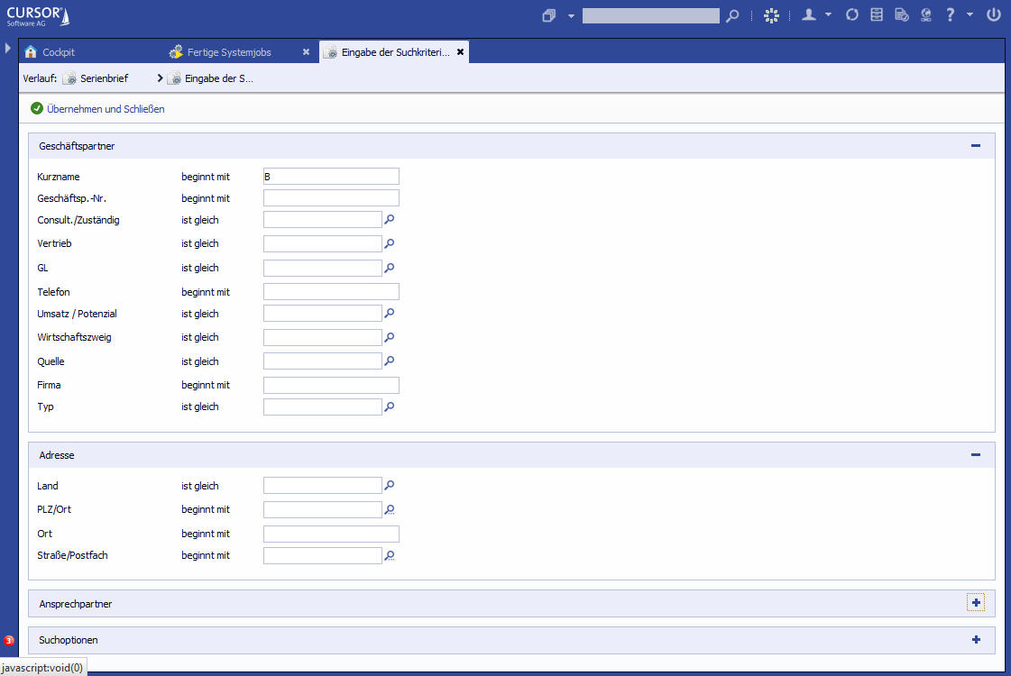Click lookup icon next to Straße/Postfach
This screenshot has width=1011, height=676.
click(x=390, y=556)
